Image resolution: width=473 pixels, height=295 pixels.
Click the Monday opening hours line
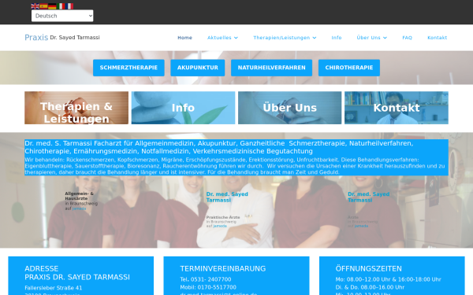tap(388, 279)
